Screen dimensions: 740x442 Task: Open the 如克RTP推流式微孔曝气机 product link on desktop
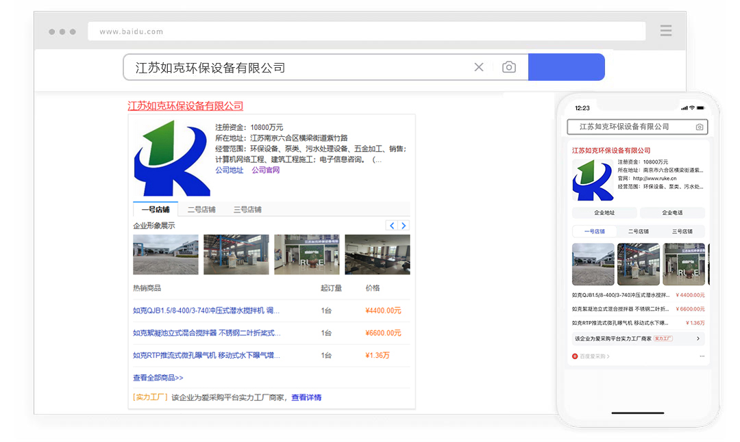(206, 355)
